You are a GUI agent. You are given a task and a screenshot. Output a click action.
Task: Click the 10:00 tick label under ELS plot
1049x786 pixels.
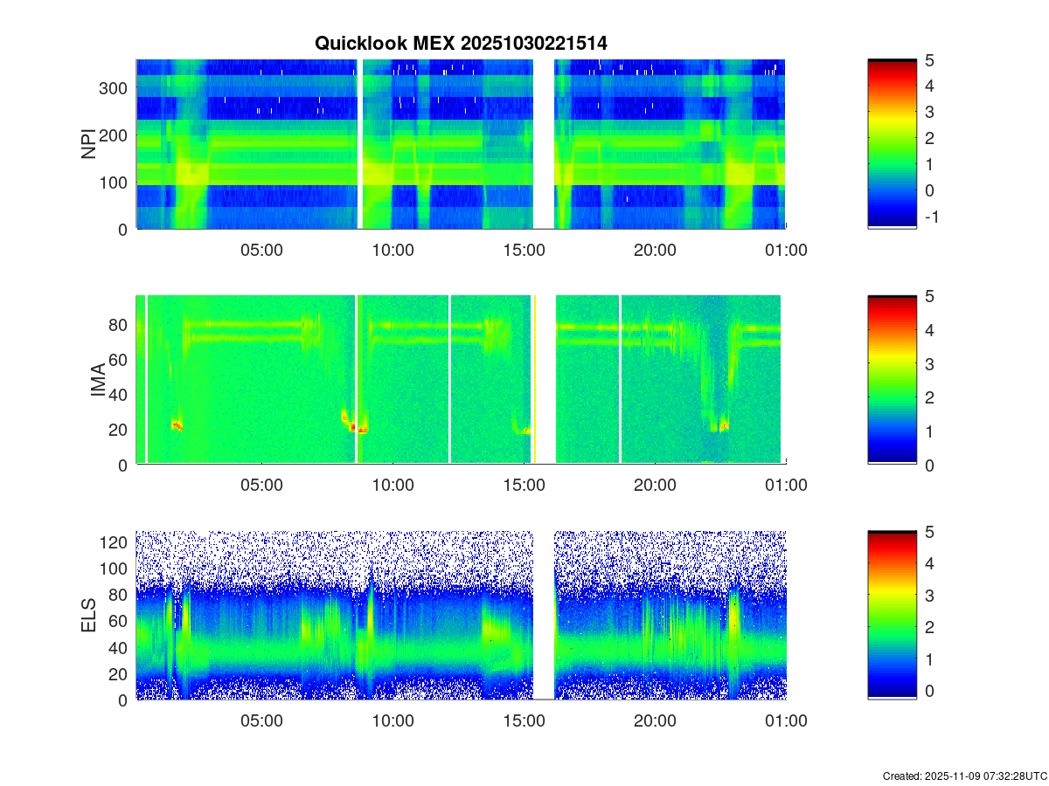pos(393,721)
